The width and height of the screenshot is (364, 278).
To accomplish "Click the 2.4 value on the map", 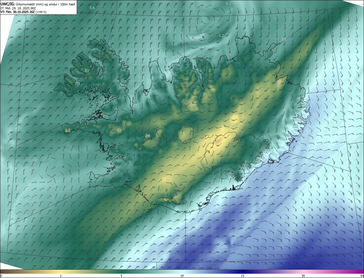I will coord(192,105).
